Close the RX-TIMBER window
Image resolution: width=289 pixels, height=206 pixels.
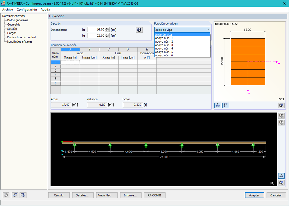(x=284, y=3)
